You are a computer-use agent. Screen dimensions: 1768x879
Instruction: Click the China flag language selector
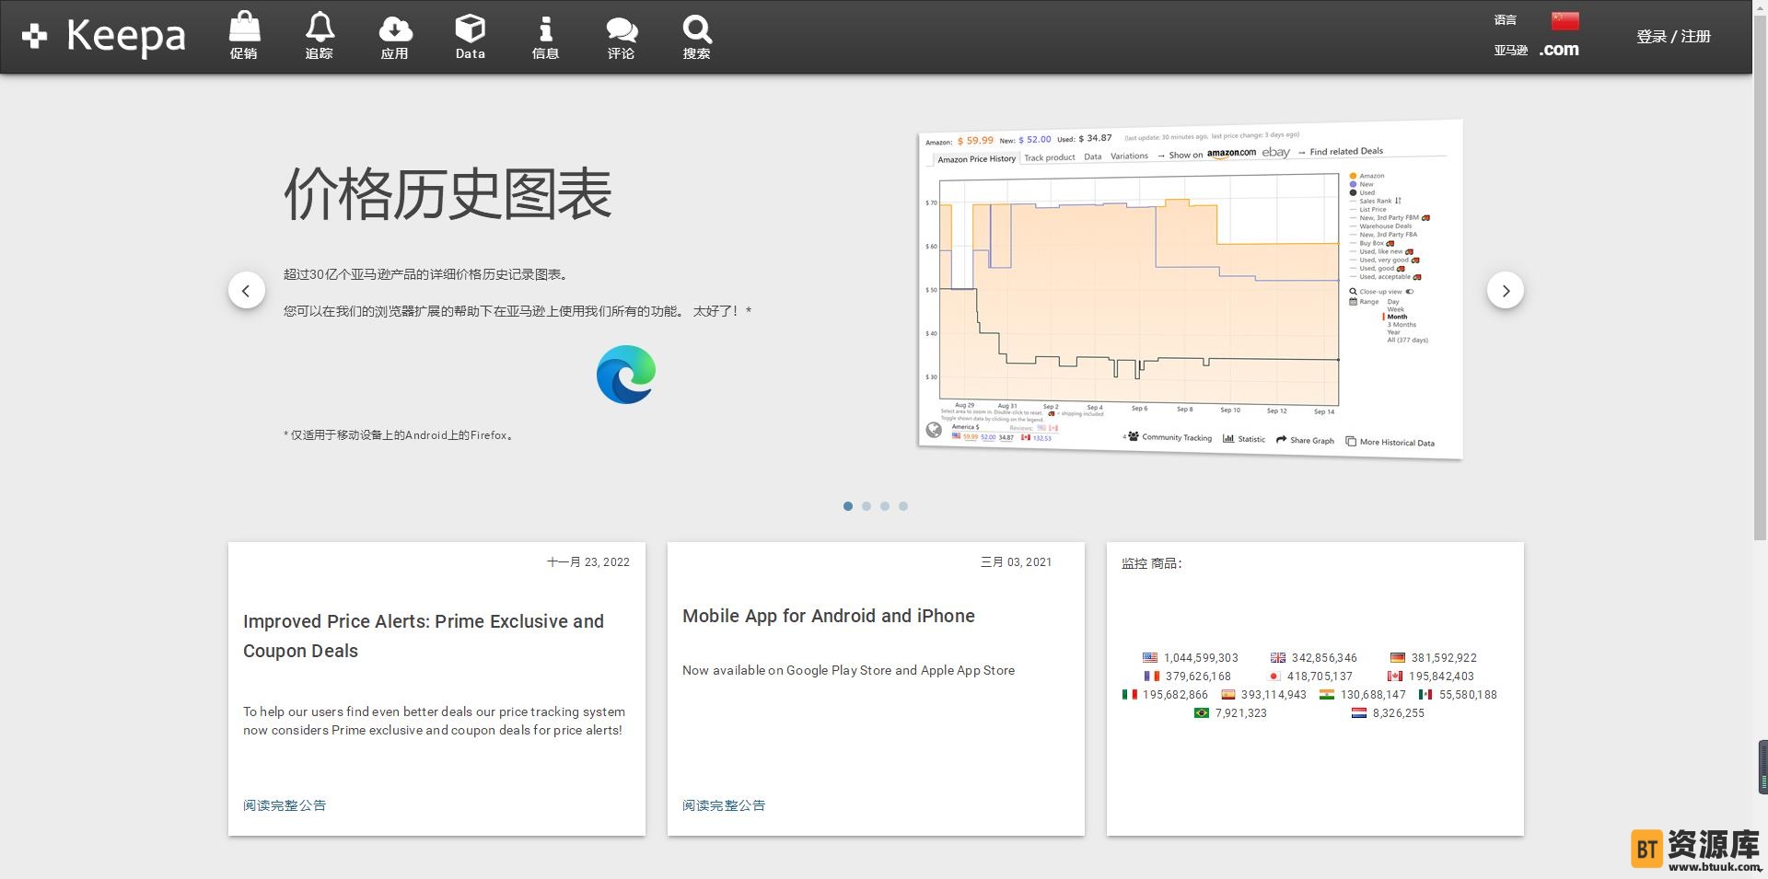tap(1564, 20)
